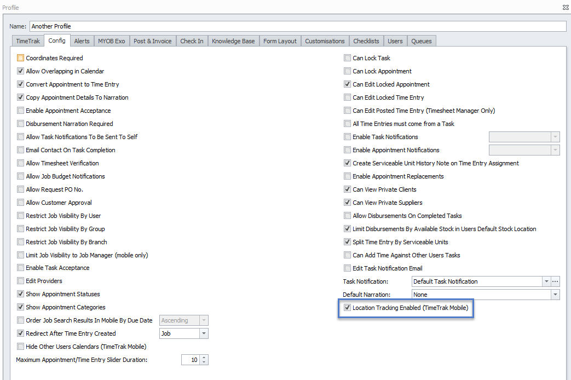Viewport: 571px width, 380px height.
Task: Open the Task Notification dropdown
Action: [x=546, y=281]
